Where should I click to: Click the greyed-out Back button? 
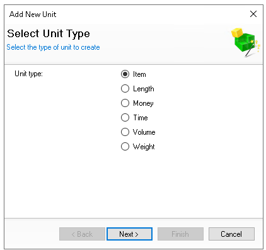click(x=82, y=234)
